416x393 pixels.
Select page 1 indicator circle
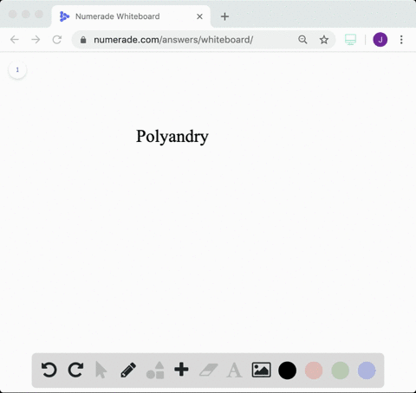[17, 70]
